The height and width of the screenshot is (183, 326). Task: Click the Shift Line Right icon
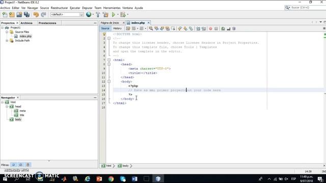click(204, 28)
